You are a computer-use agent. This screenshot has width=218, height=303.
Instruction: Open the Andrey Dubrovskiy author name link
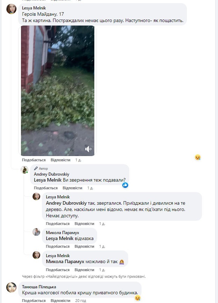[x=51, y=174]
